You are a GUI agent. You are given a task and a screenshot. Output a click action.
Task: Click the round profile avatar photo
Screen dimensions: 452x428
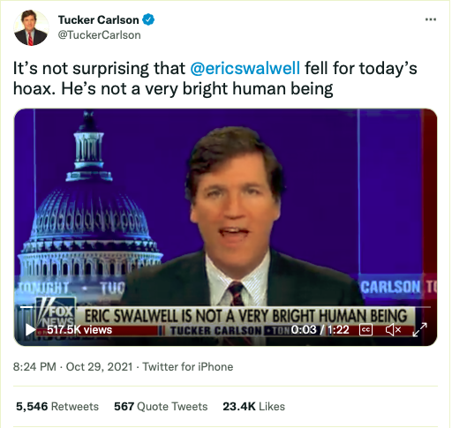pyautogui.click(x=31, y=27)
